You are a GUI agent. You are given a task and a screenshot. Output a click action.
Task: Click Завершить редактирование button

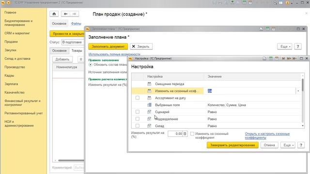coord(232,145)
